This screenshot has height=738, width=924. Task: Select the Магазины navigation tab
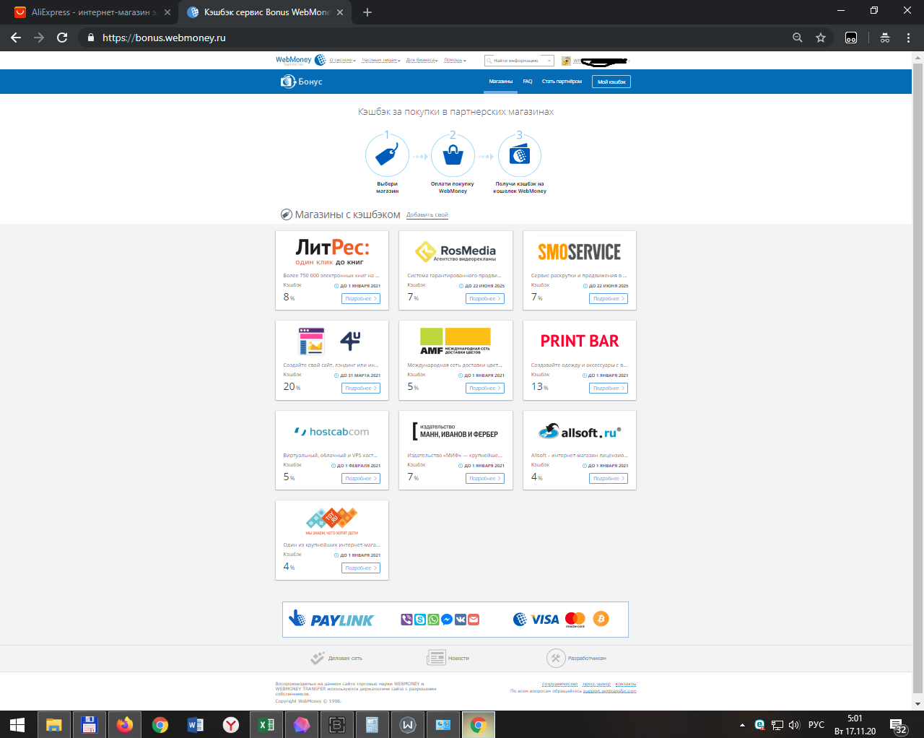pyautogui.click(x=500, y=82)
